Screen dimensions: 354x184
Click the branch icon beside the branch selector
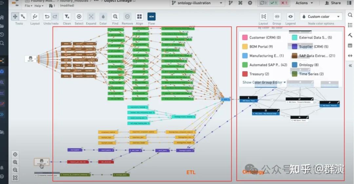point(230,3)
